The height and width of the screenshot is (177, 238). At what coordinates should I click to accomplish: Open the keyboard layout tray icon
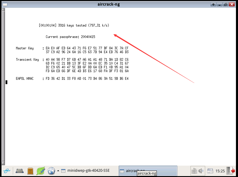194,171
